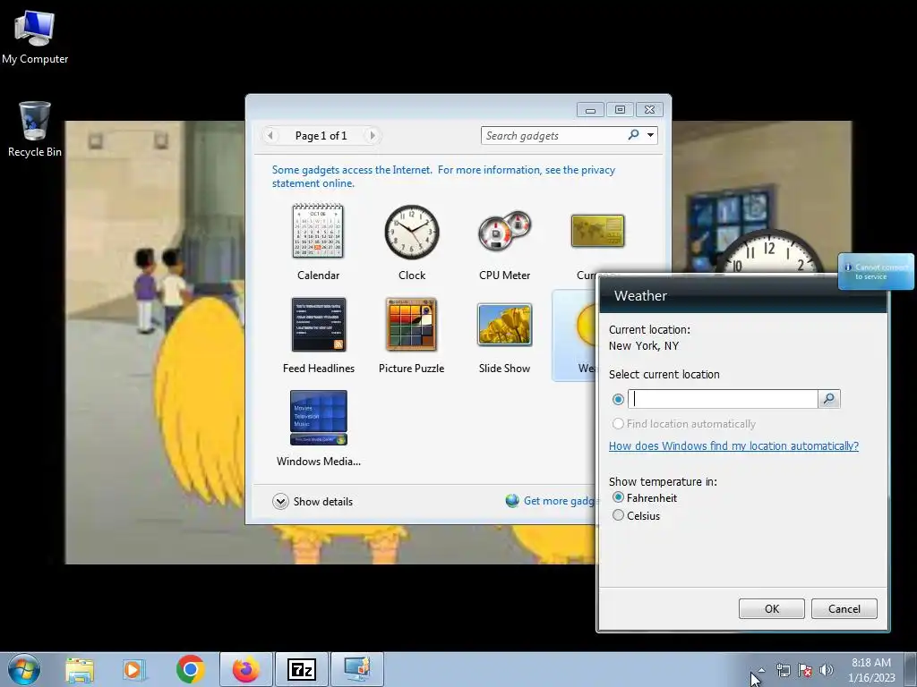Expand Show details chevron
Image resolution: width=917 pixels, height=687 pixels.
280,501
